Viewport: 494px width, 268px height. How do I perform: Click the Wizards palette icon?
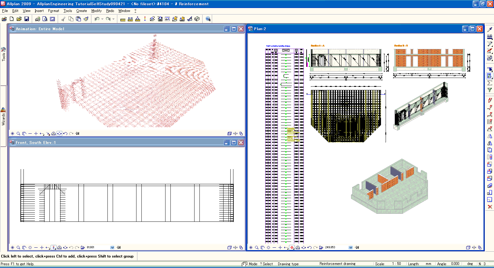(3, 110)
